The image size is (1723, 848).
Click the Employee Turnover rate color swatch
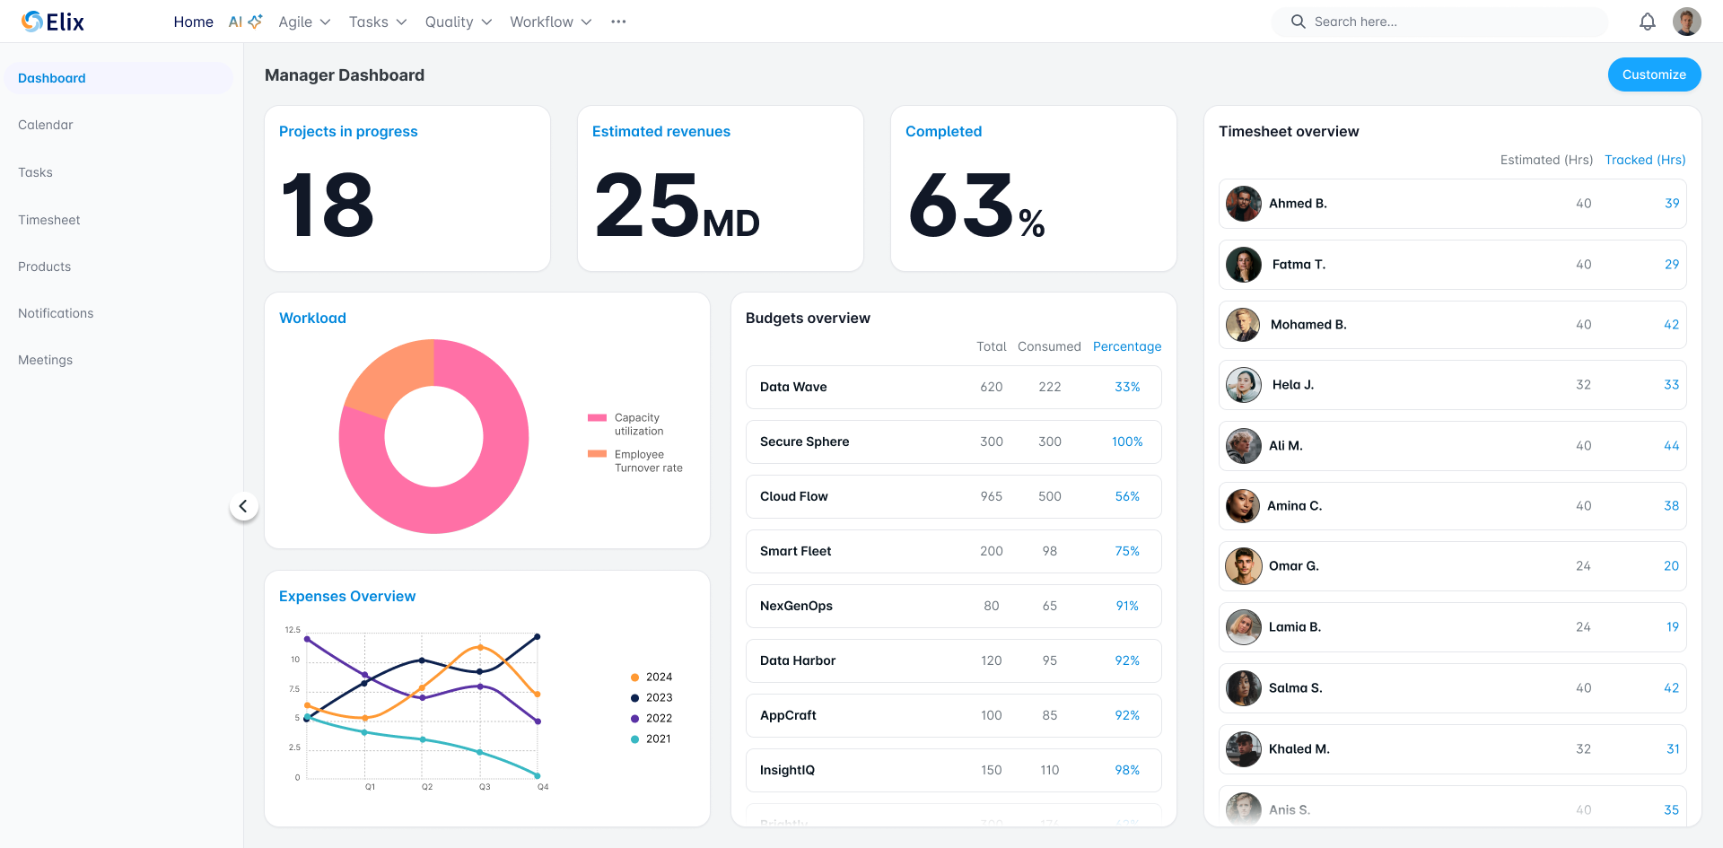tap(598, 455)
